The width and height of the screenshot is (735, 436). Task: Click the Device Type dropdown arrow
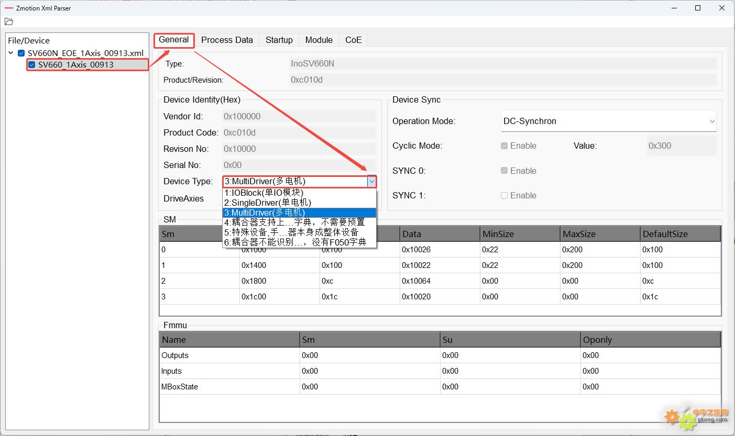pos(371,182)
